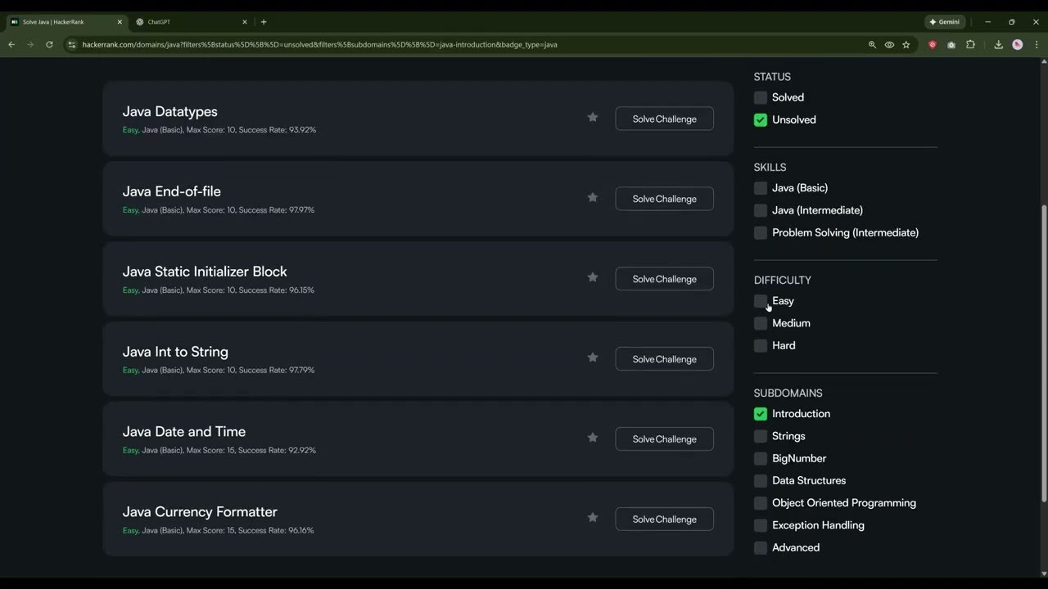This screenshot has height=589, width=1048.
Task: Enable the Java (Intermediate) skill filter
Action: 761,210
